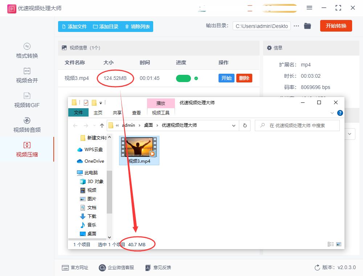Click the 添加目录 add folder button
363x276 pixels.
(x=106, y=27)
